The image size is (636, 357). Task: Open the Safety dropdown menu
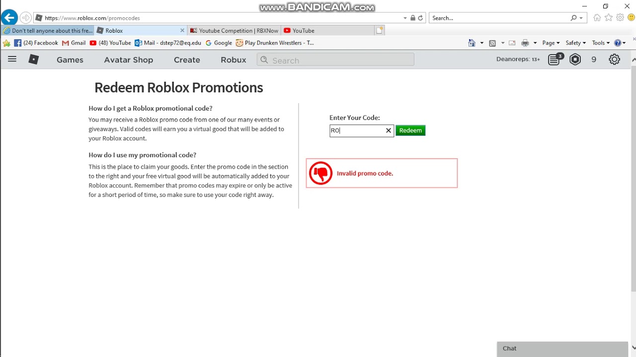[x=575, y=43]
